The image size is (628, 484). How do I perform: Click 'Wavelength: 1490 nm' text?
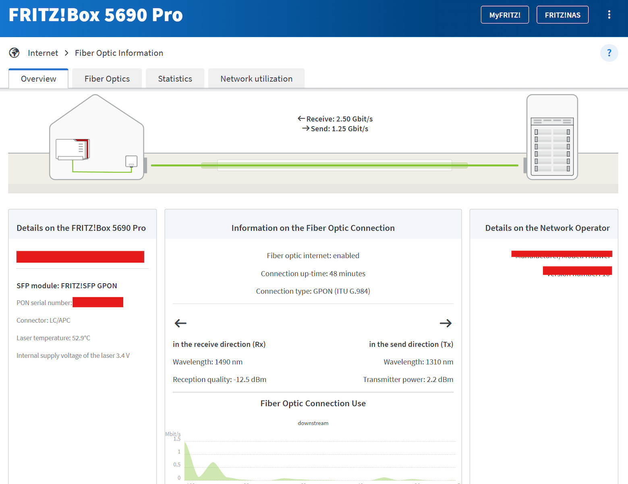(x=207, y=362)
